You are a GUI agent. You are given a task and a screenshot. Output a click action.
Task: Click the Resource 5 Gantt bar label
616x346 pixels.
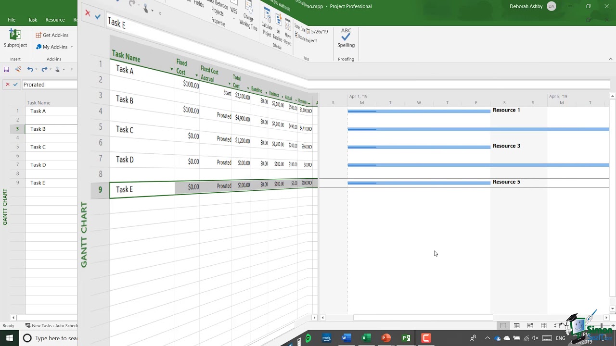(x=506, y=182)
